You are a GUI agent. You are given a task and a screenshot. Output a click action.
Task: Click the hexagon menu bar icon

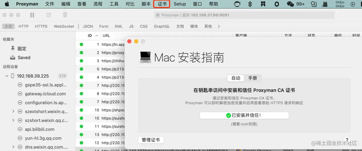click(x=277, y=4)
